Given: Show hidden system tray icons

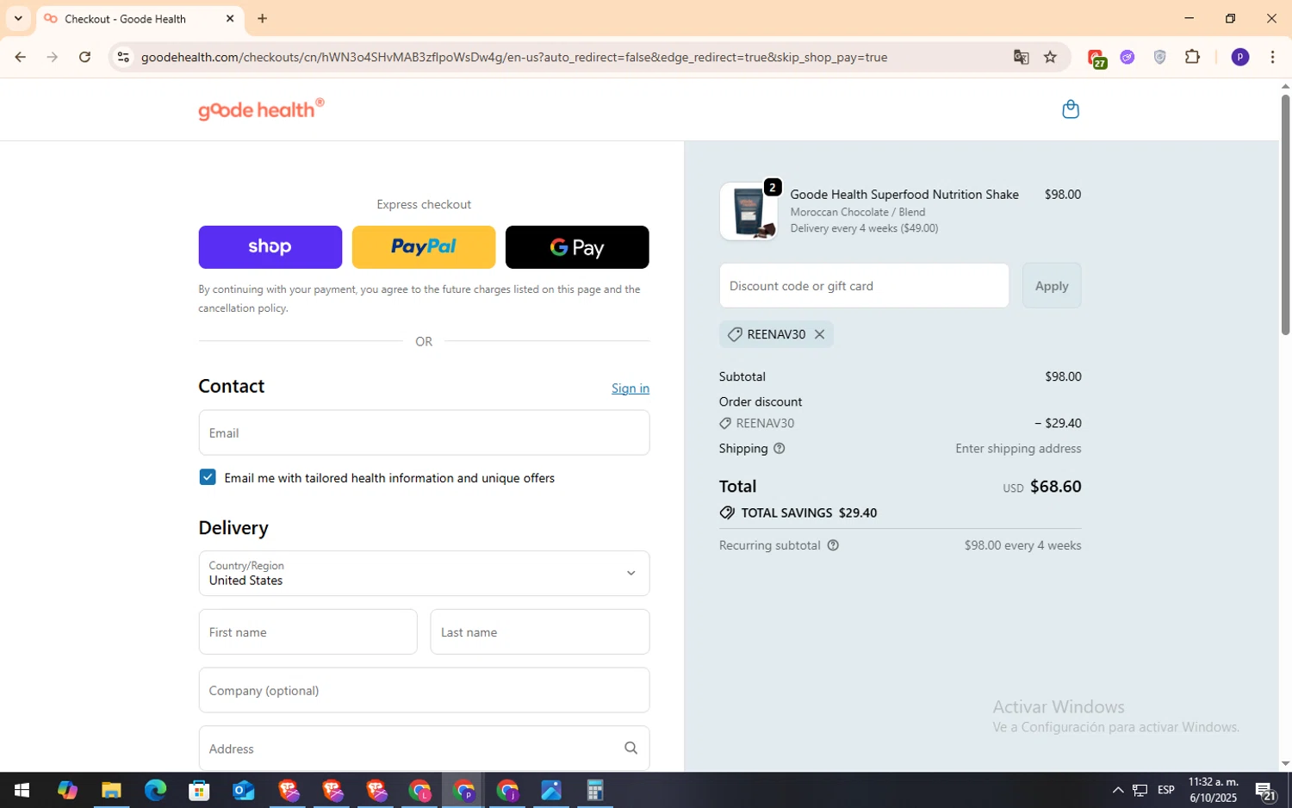Looking at the screenshot, I should click(1117, 790).
